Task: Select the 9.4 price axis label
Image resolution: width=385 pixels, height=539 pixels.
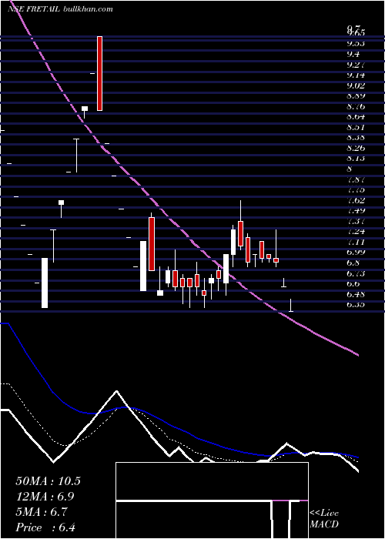Action: pos(353,54)
